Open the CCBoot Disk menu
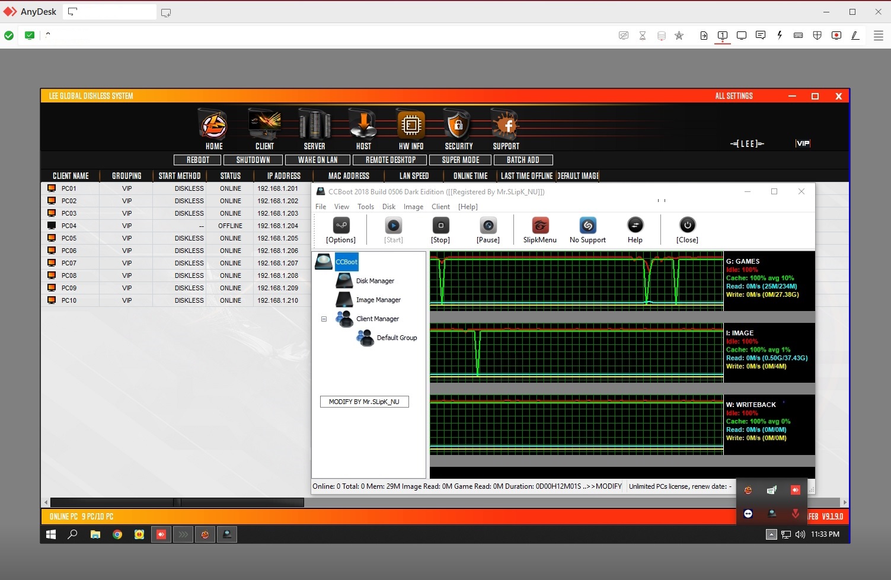The image size is (891, 580). coord(389,207)
